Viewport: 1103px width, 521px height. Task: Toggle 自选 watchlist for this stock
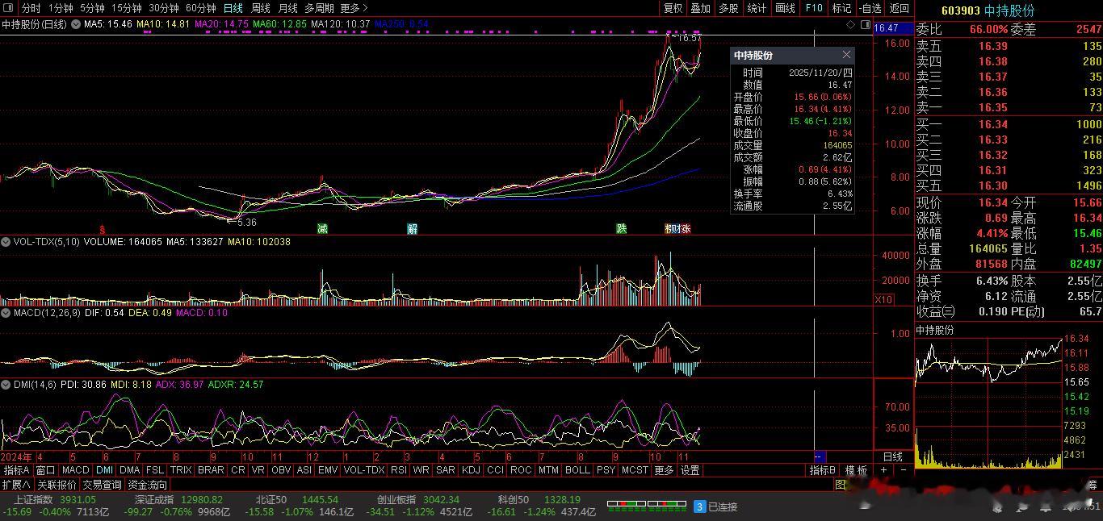point(870,8)
